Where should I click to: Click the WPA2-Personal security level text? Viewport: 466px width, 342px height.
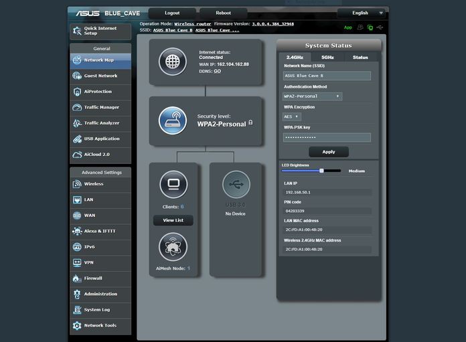(x=222, y=124)
